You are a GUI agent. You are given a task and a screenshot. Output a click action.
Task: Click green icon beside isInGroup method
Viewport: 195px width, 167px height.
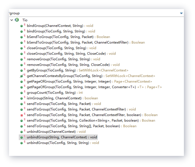[x=21, y=98]
